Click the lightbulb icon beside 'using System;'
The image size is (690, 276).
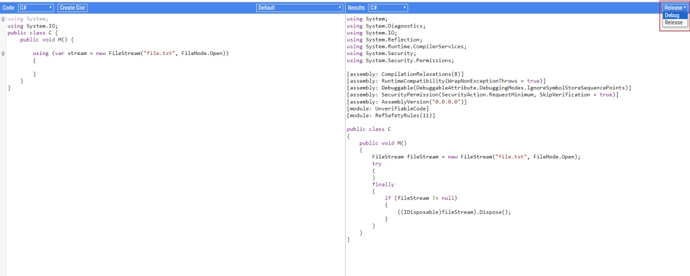(3, 19)
